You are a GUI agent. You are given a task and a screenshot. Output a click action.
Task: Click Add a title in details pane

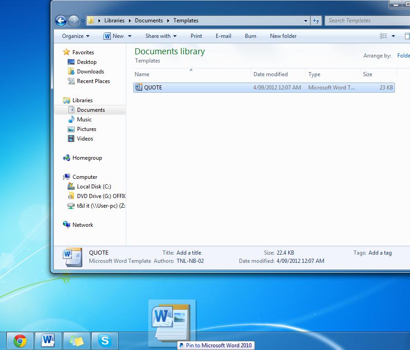[189, 253]
